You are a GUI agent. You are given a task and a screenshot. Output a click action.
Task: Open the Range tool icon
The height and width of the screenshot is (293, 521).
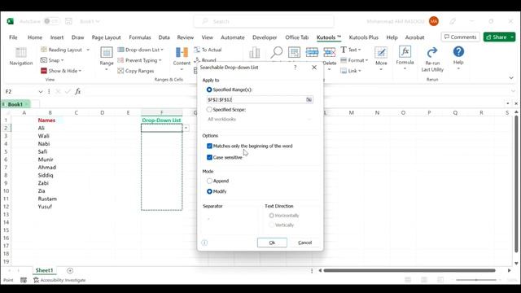click(x=107, y=52)
